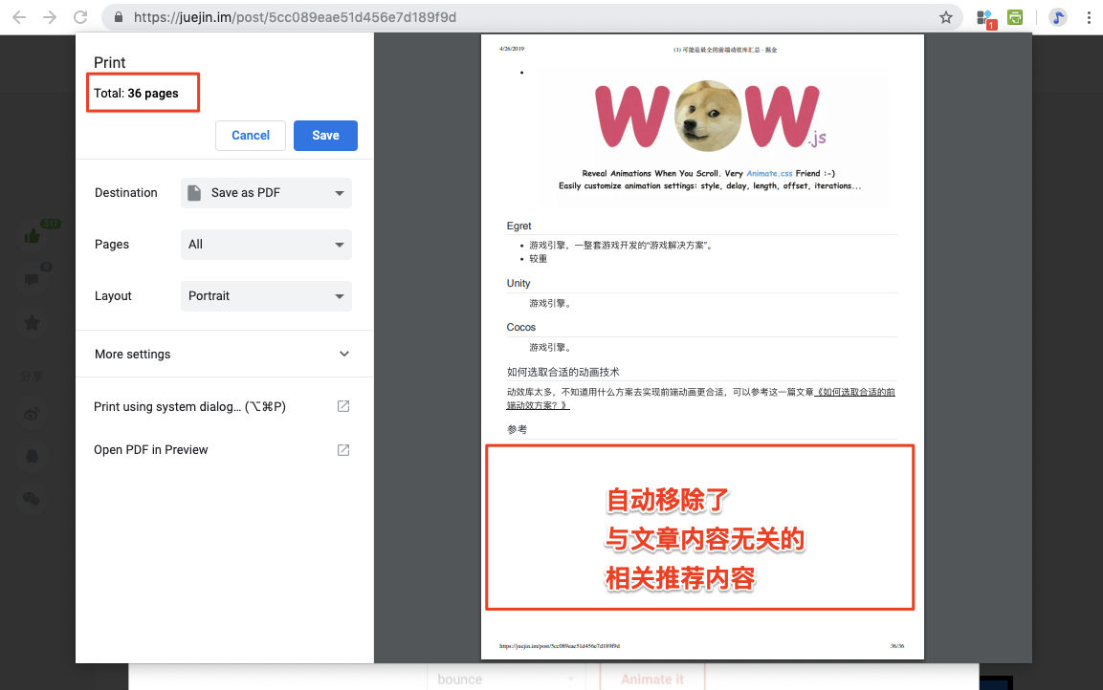Save the document as PDF
The image size is (1103, 690).
[325, 136]
